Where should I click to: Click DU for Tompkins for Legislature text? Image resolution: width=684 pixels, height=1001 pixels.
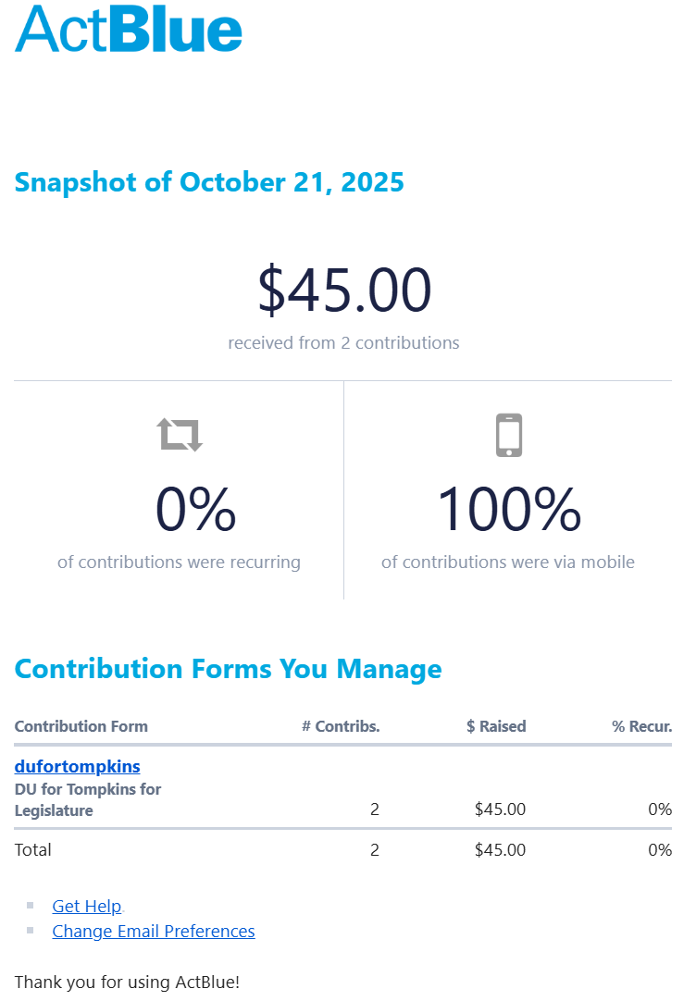pos(88,800)
